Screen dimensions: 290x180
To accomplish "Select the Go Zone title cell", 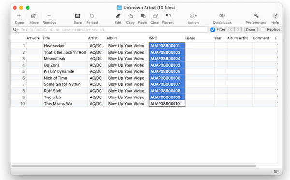I will (65, 65).
